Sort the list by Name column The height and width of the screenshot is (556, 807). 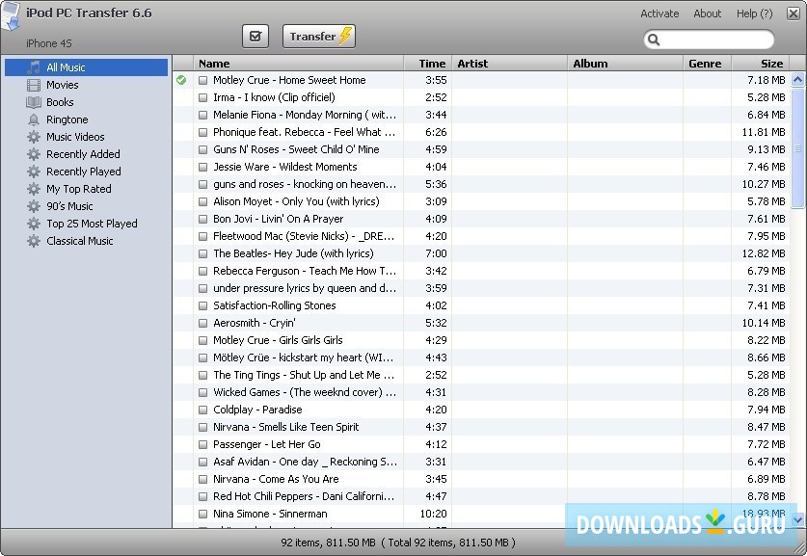(299, 64)
